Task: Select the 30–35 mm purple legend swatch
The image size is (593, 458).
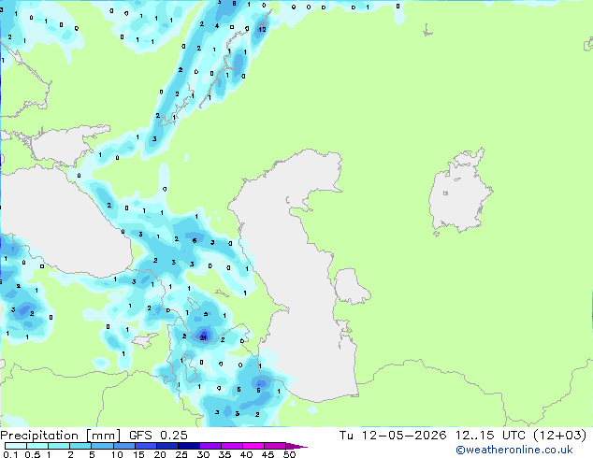Action: pos(210,446)
